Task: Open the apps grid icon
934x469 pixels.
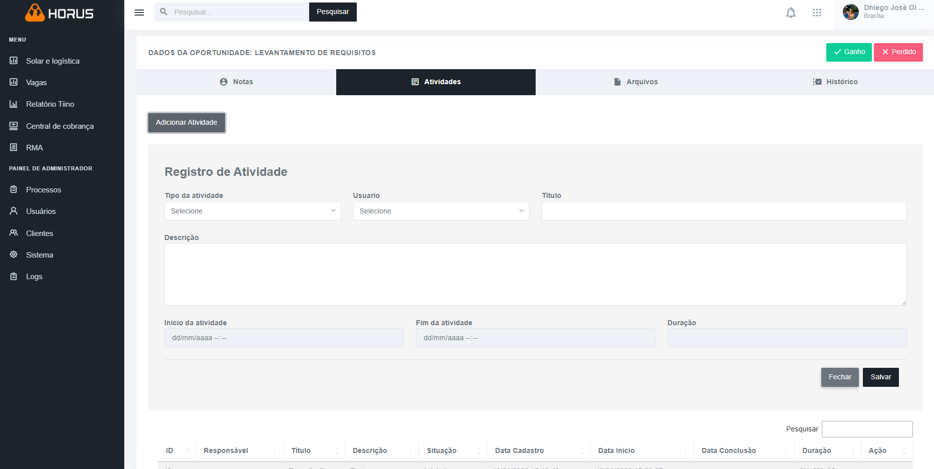Action: [817, 13]
